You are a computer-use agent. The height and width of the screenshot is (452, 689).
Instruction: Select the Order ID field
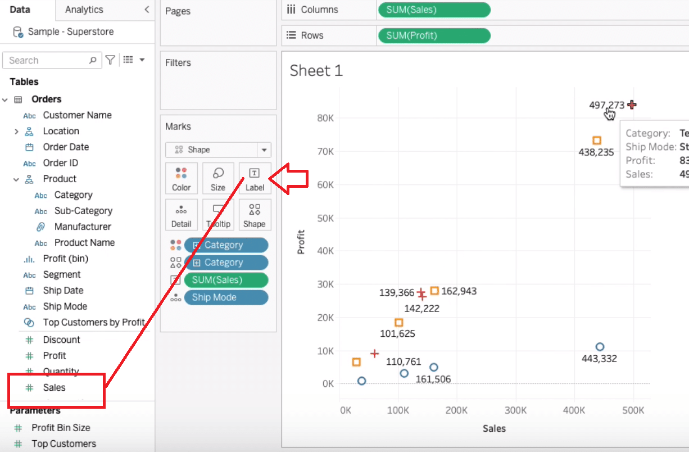click(60, 163)
